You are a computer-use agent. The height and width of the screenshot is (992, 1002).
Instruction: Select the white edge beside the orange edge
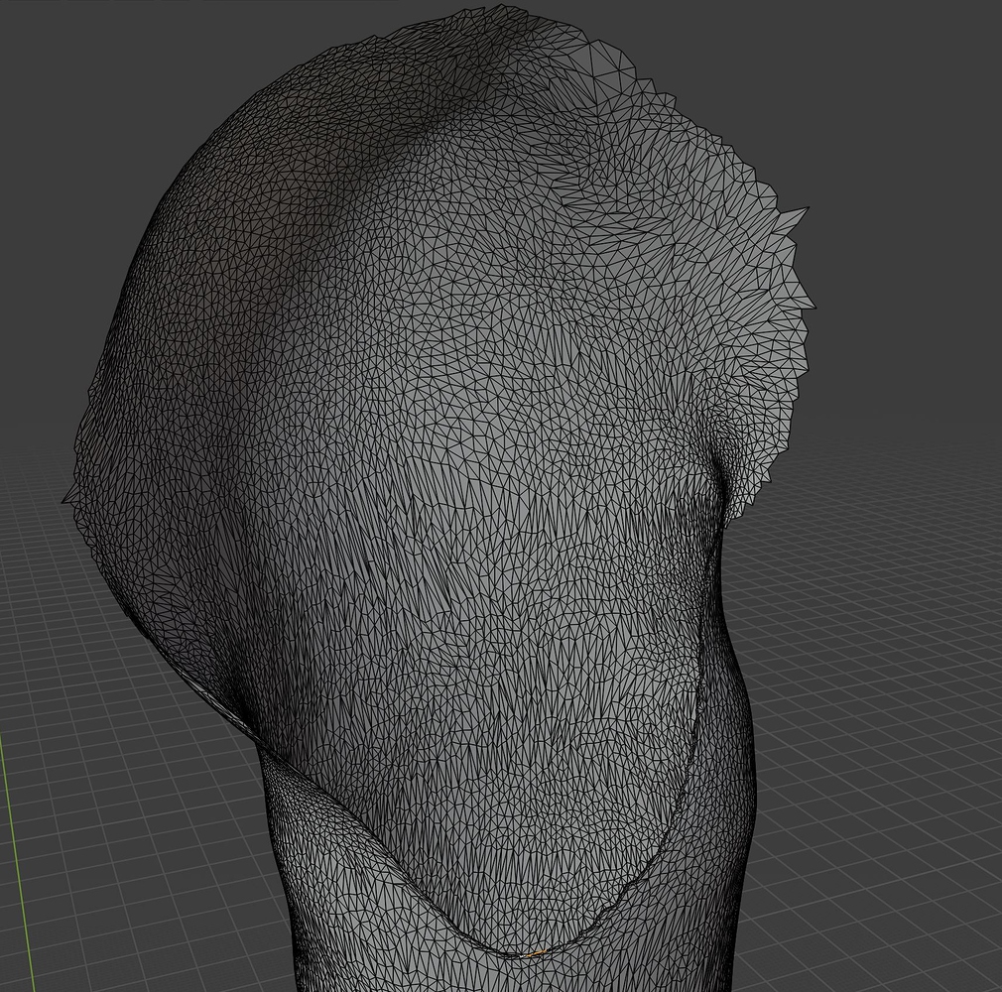tap(522, 955)
